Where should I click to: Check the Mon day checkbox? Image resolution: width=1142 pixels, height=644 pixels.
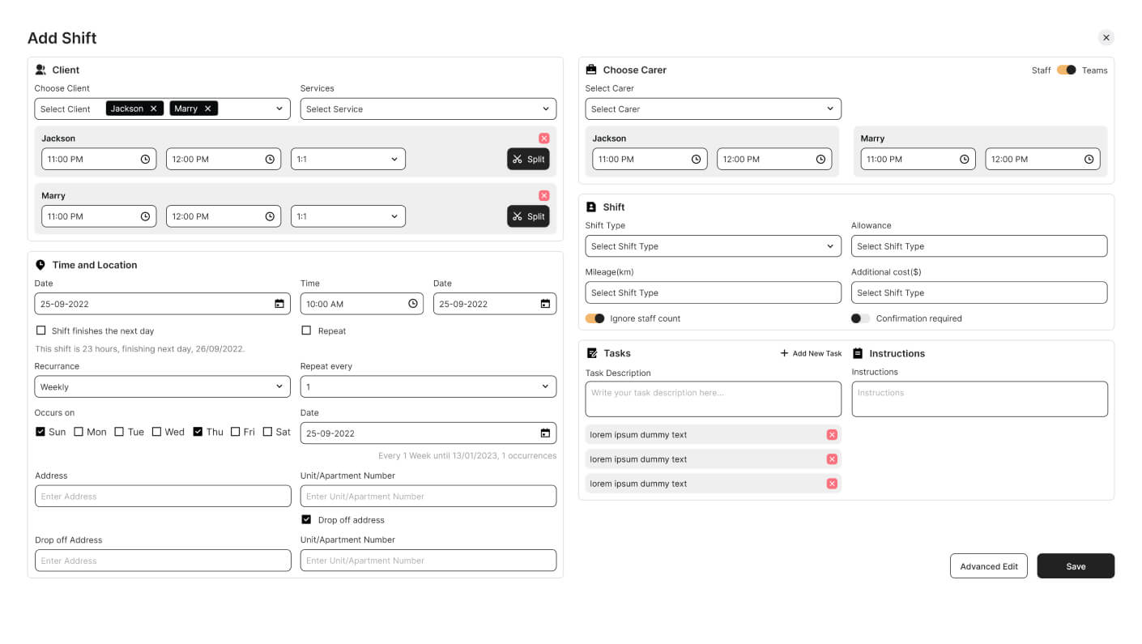point(79,432)
